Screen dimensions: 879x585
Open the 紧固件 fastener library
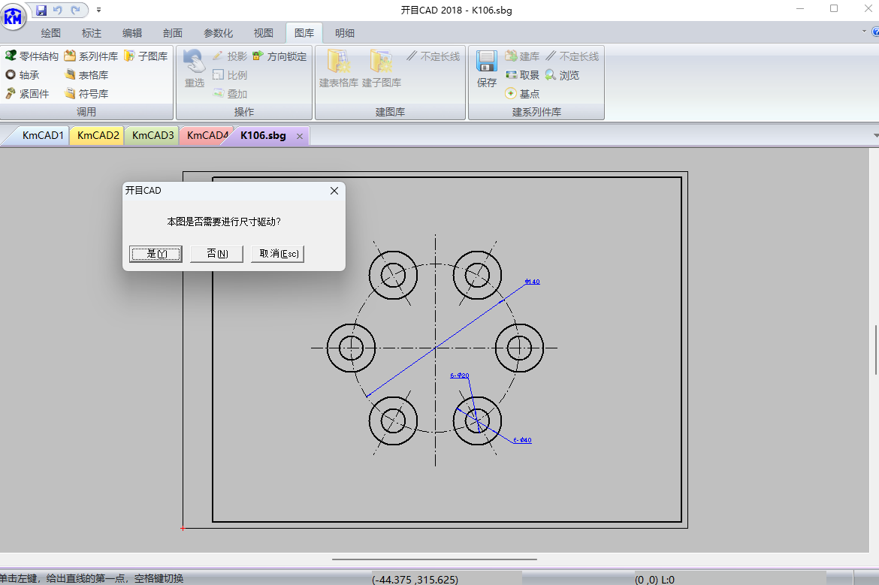point(31,93)
